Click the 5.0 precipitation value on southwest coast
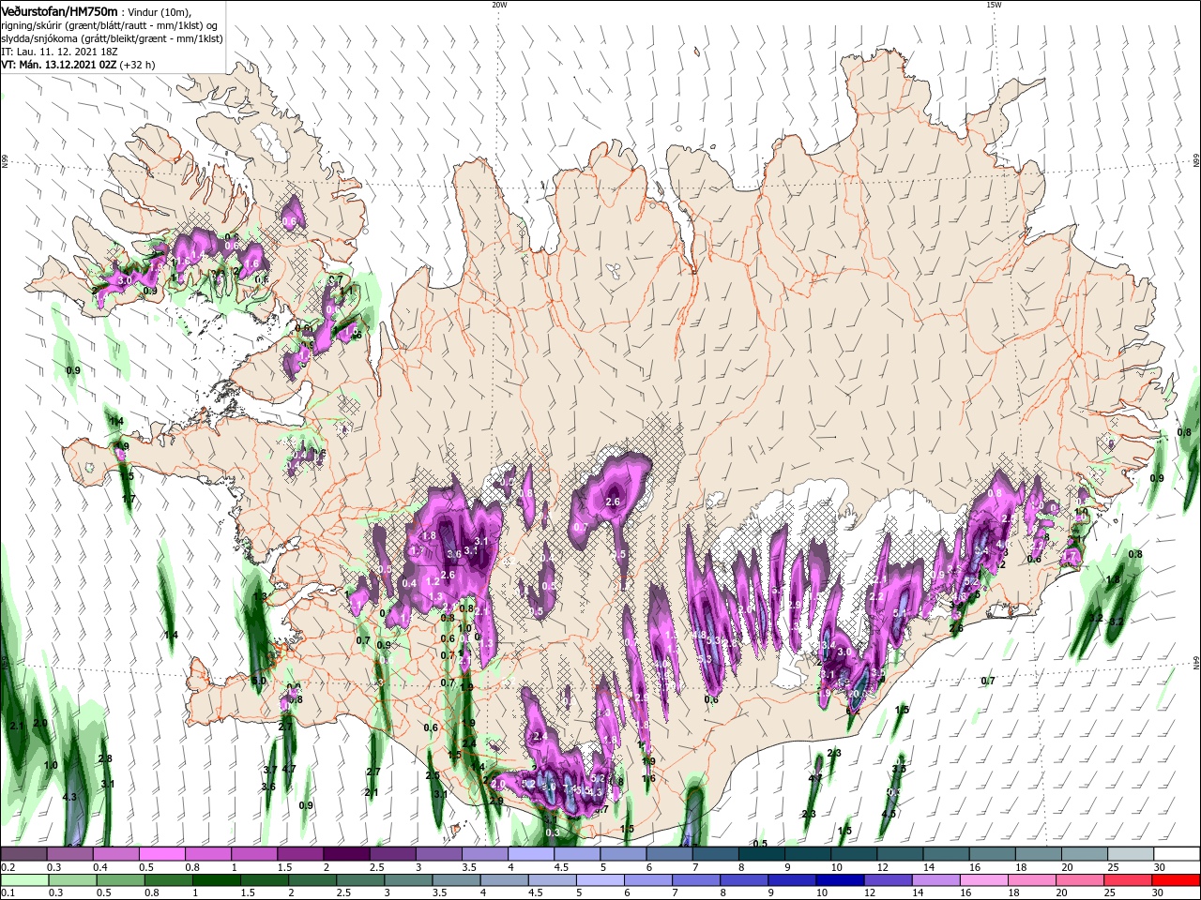 pos(260,680)
